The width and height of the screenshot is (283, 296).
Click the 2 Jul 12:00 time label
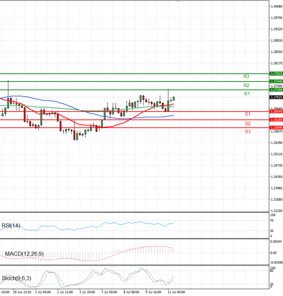pos(65,292)
